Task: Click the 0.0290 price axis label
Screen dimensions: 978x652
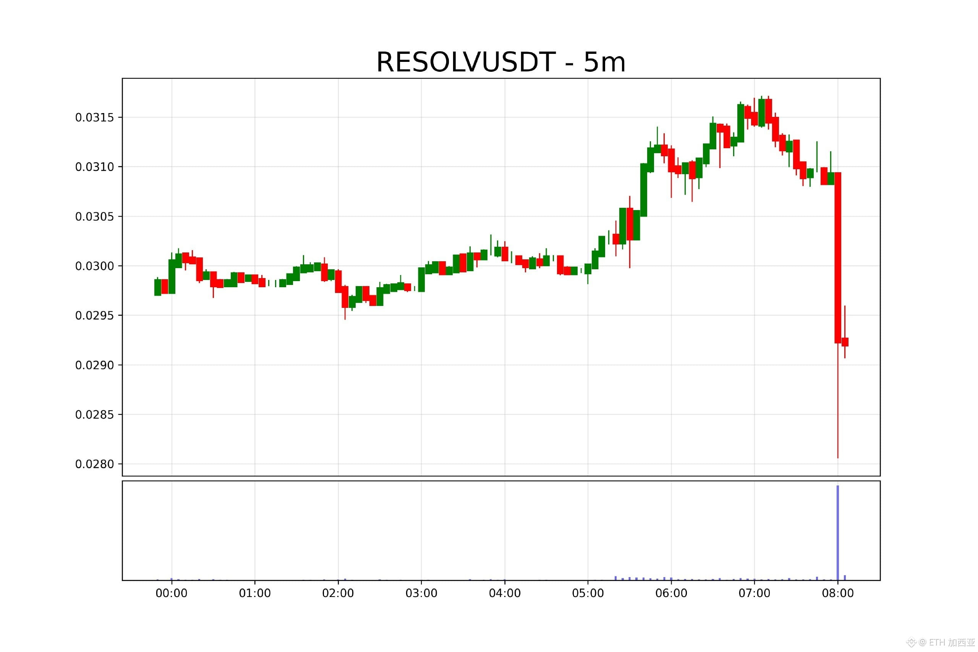Action: pos(94,366)
